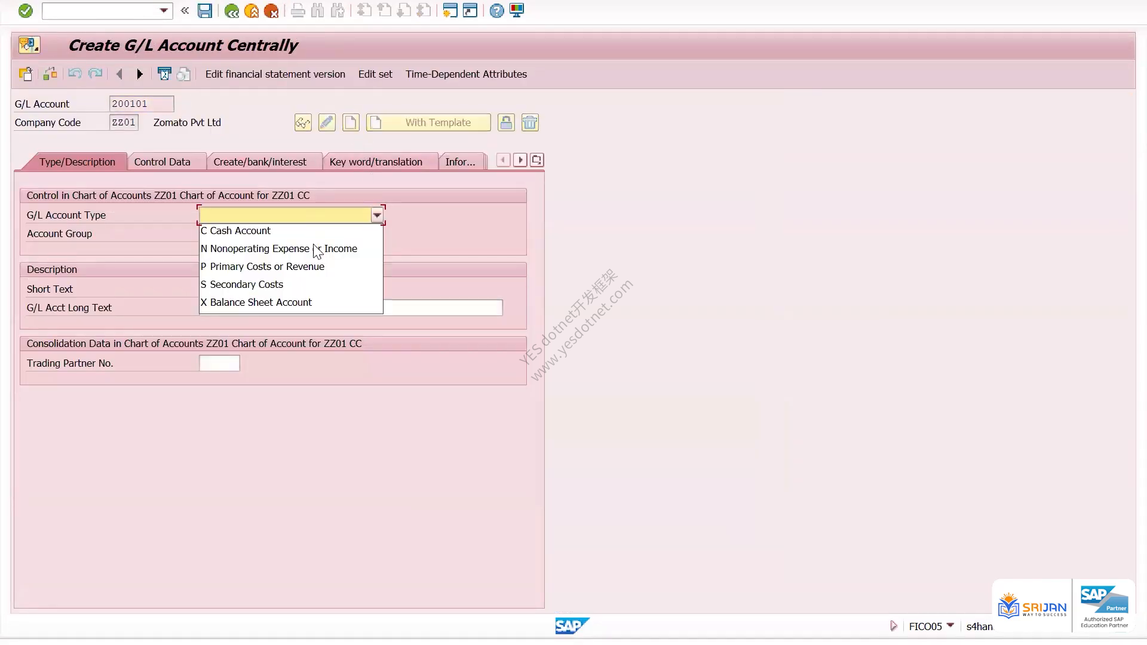
Task: Click the red Cancel icon in toolbar
Action: click(x=271, y=11)
